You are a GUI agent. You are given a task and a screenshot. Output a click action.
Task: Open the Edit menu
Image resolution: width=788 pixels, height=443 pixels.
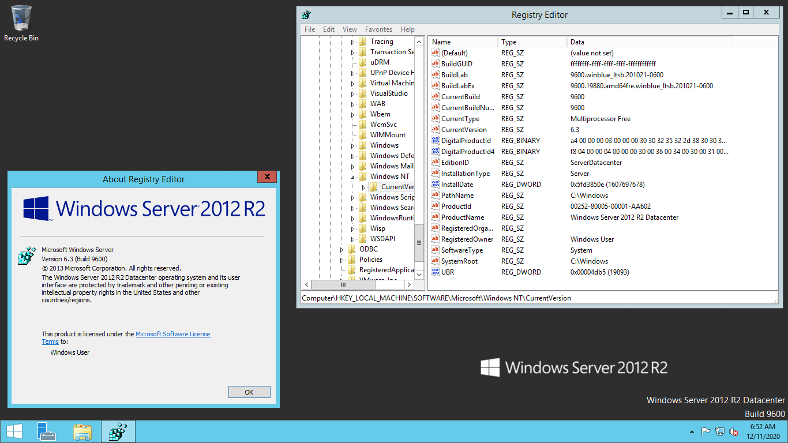pyautogui.click(x=329, y=29)
